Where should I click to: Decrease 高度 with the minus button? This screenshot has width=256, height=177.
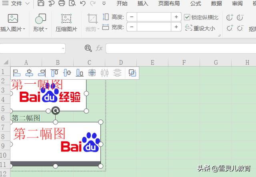pyautogui.click(x=132, y=17)
